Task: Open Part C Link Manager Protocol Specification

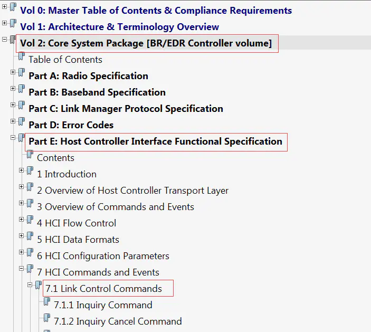Action: click(x=126, y=109)
